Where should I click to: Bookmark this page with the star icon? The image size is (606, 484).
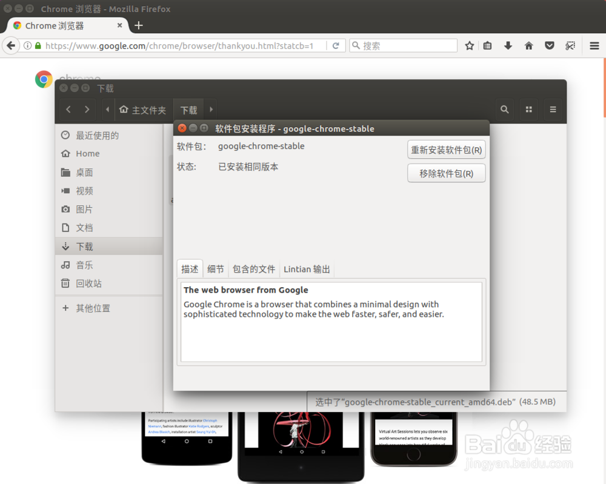469,45
